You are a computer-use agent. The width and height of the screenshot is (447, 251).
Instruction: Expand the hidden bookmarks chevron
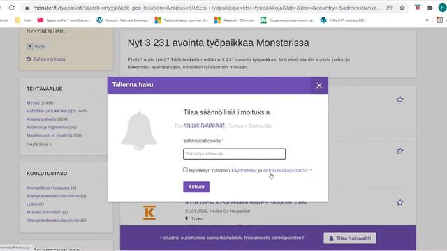click(427, 20)
